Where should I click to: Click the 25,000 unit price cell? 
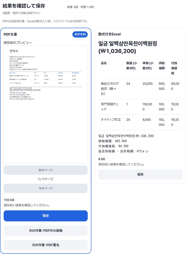click(148, 84)
